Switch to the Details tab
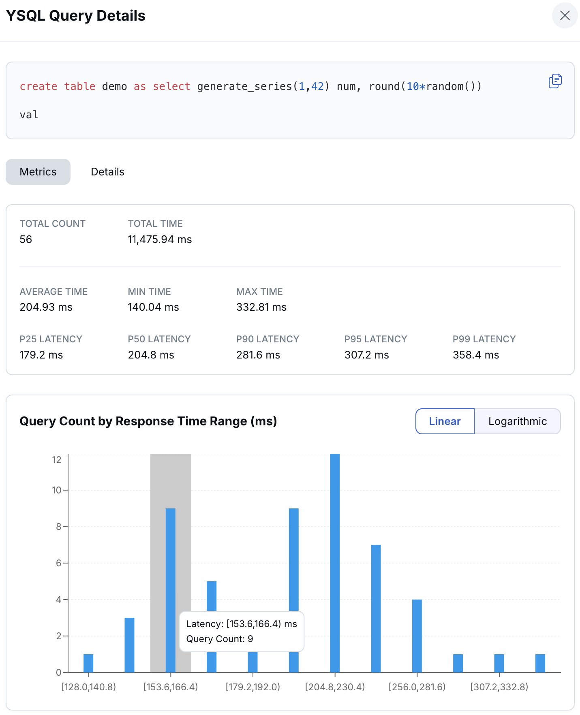This screenshot has width=580, height=715. point(107,172)
